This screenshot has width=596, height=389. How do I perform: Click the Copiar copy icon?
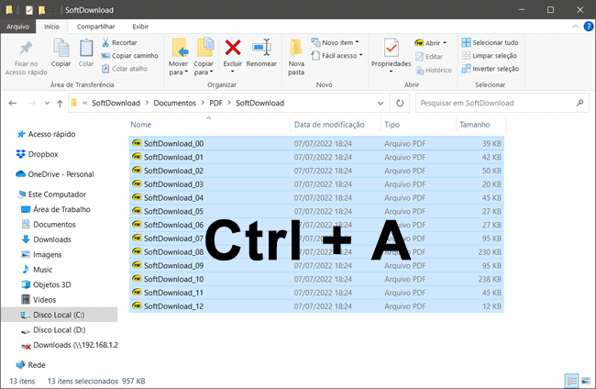point(61,49)
